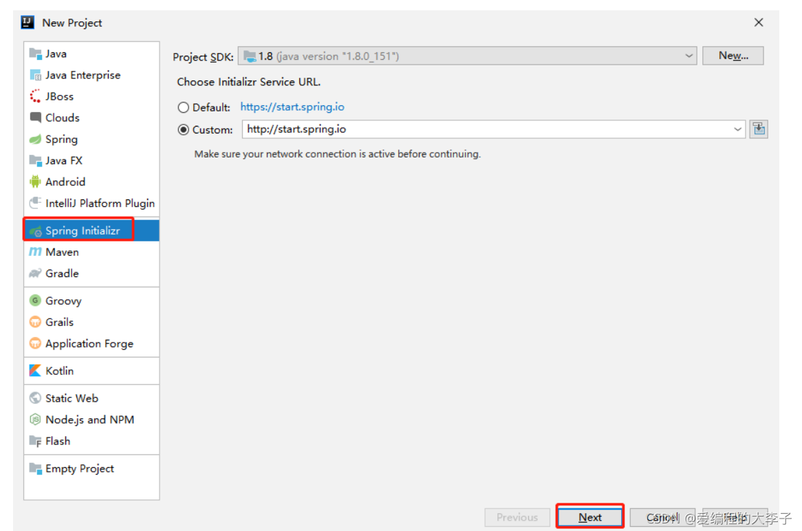Click the IntelliJ Platform Plugin icon
The image size is (802, 531).
[35, 203]
